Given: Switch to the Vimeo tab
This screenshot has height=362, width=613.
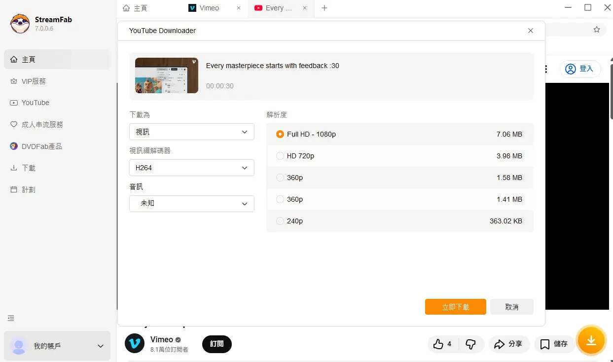Looking at the screenshot, I should pyautogui.click(x=209, y=8).
